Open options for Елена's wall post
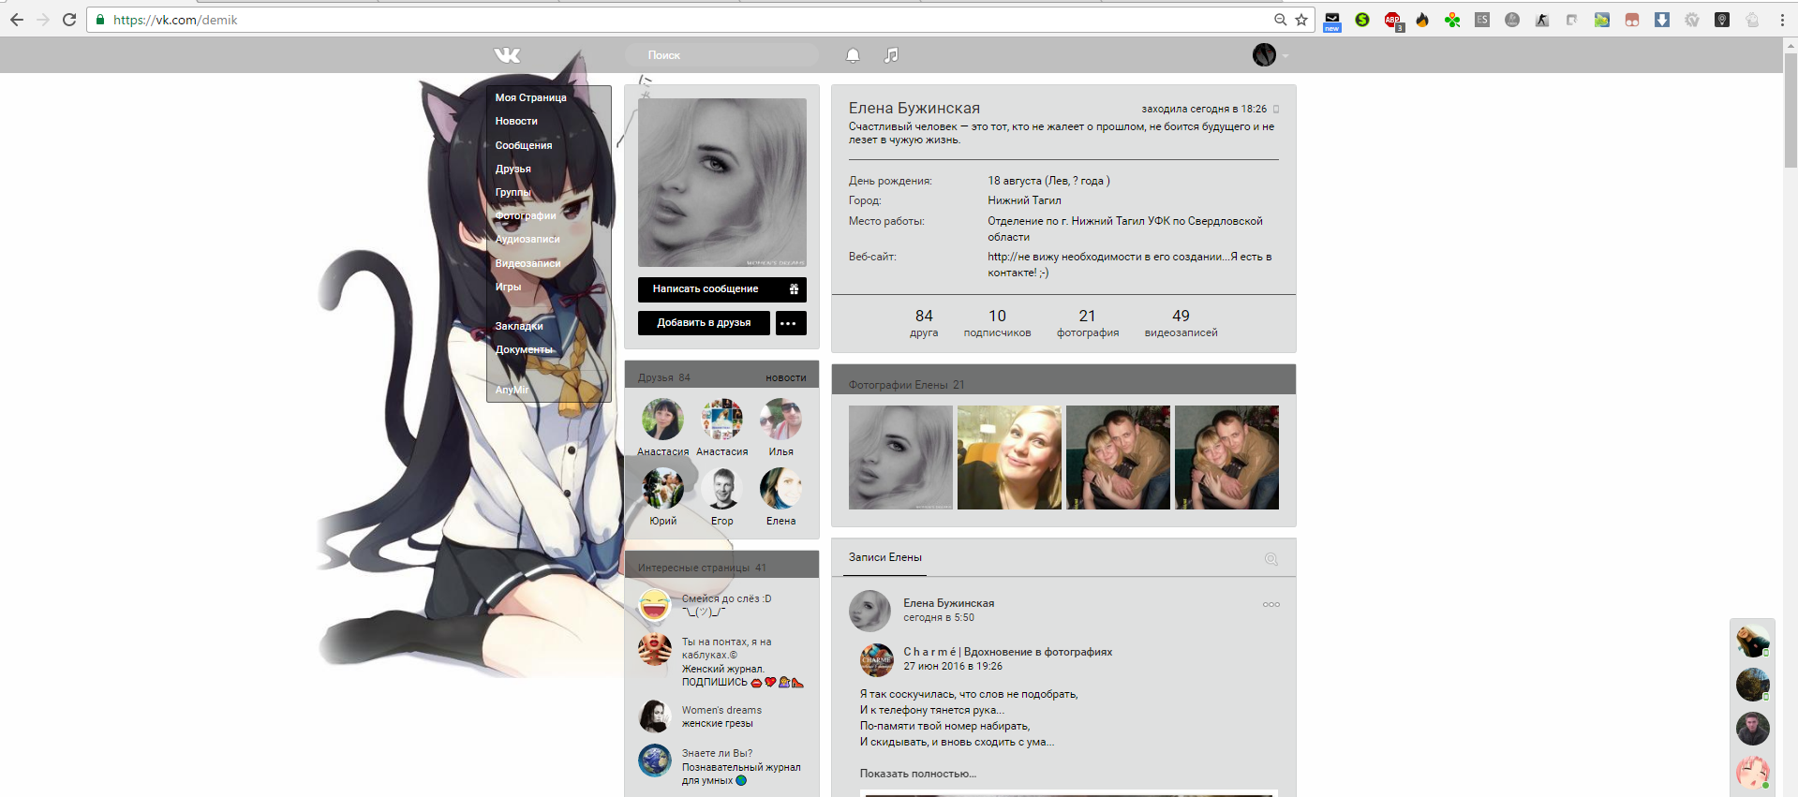This screenshot has height=797, width=1798. tap(1270, 604)
